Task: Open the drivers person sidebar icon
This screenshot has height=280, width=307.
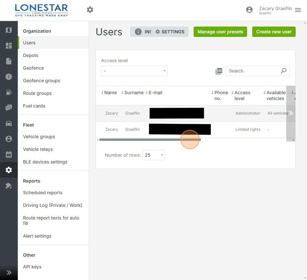Action: point(8,139)
